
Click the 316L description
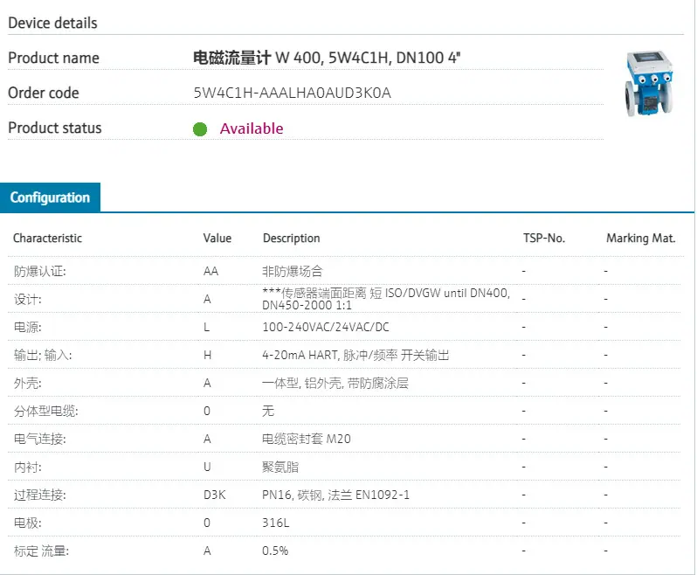click(276, 523)
